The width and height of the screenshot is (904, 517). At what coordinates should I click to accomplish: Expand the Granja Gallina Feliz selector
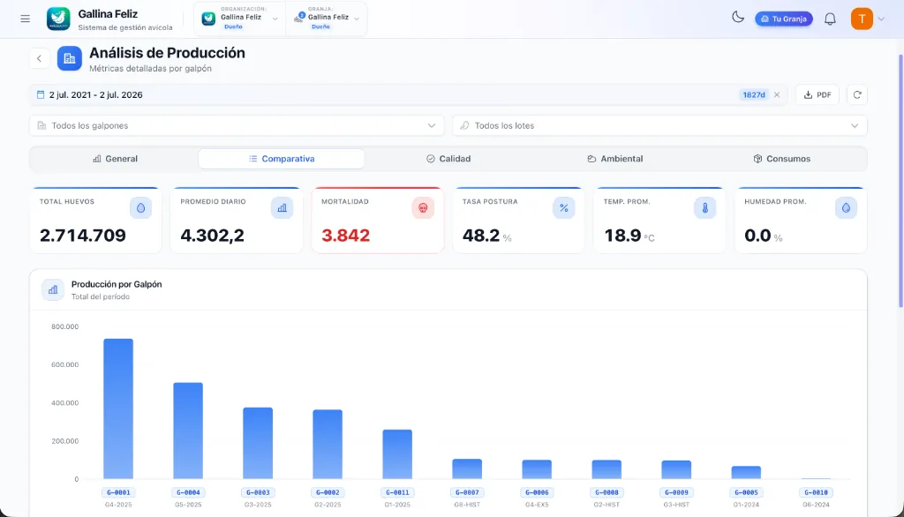point(327,19)
